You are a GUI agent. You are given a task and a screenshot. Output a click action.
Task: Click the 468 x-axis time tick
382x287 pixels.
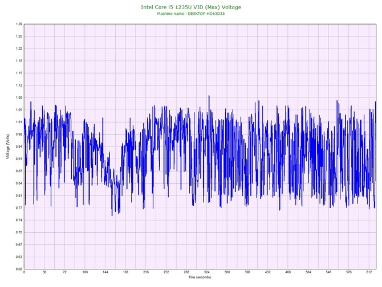click(288, 272)
